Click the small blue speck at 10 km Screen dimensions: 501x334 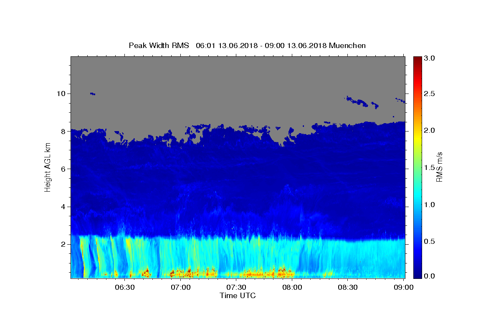92,94
